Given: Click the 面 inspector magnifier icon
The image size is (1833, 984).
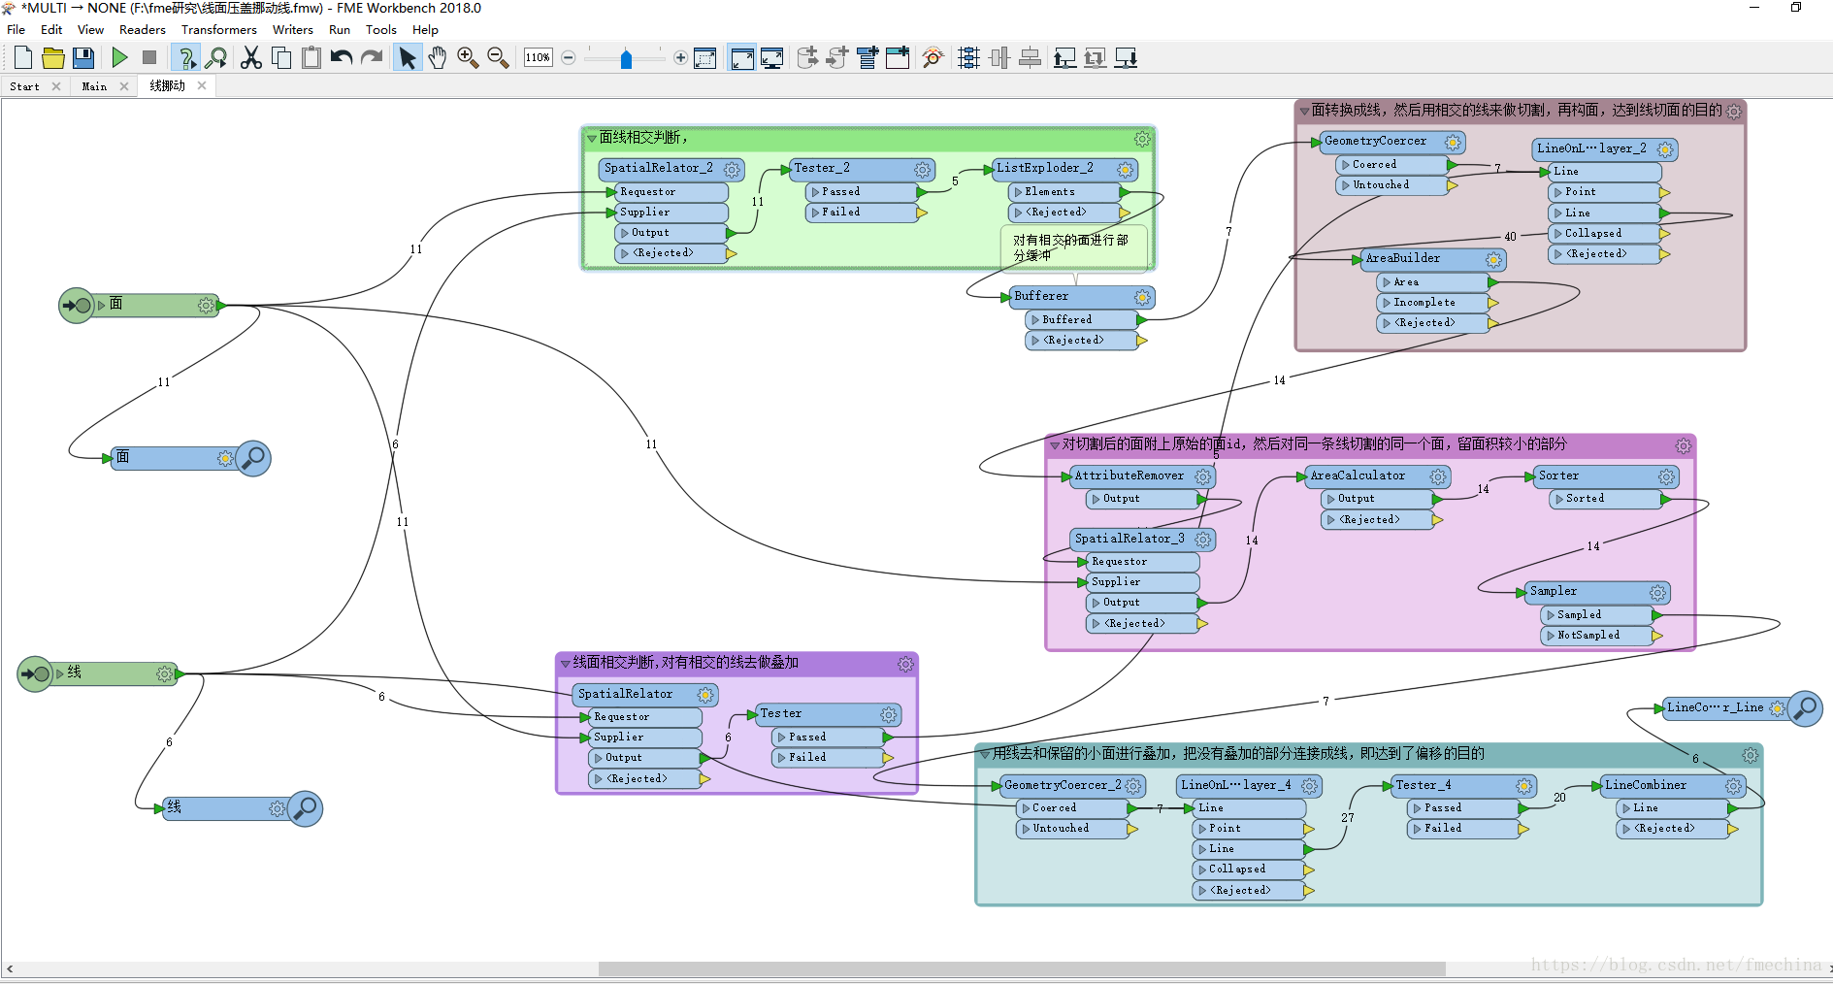Looking at the screenshot, I should click(253, 458).
